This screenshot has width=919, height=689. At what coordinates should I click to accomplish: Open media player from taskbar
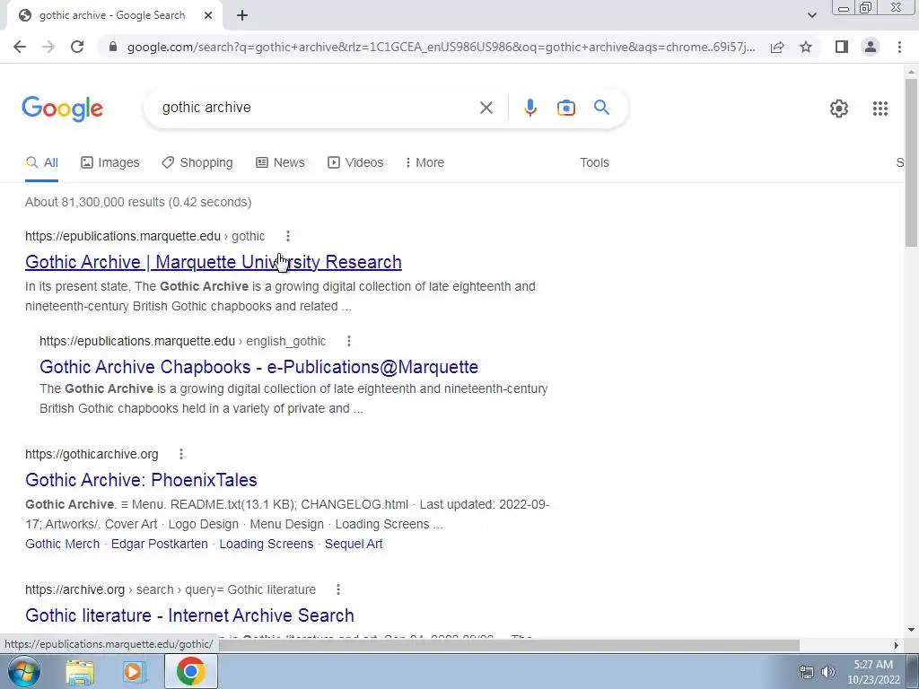coord(134,672)
